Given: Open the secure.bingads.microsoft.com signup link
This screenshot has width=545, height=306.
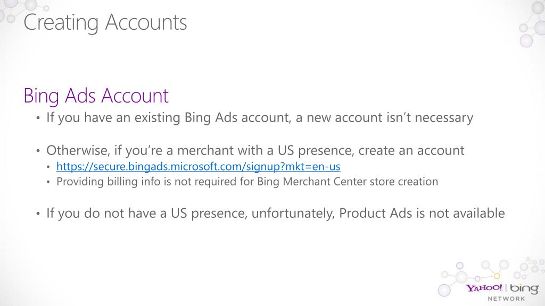Looking at the screenshot, I should (x=198, y=166).
